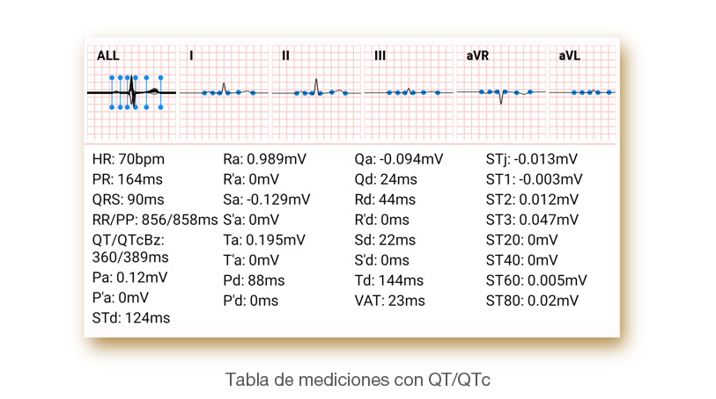Select the ALL leads waveform thumbnail
This screenshot has width=716, height=399.
tap(131, 91)
